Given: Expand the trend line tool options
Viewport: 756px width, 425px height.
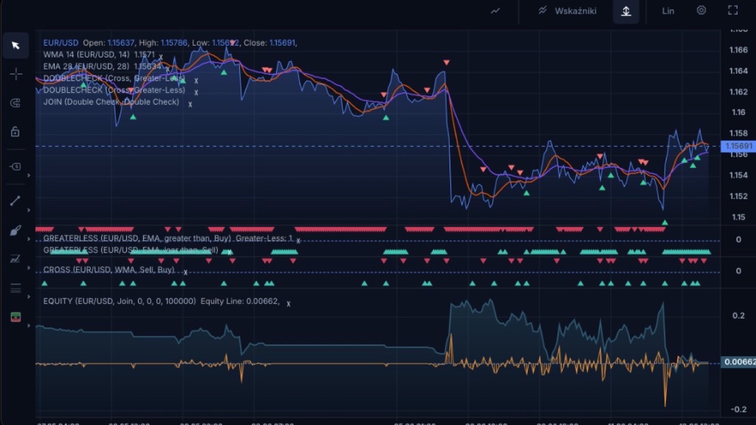Looking at the screenshot, I should (x=29, y=210).
